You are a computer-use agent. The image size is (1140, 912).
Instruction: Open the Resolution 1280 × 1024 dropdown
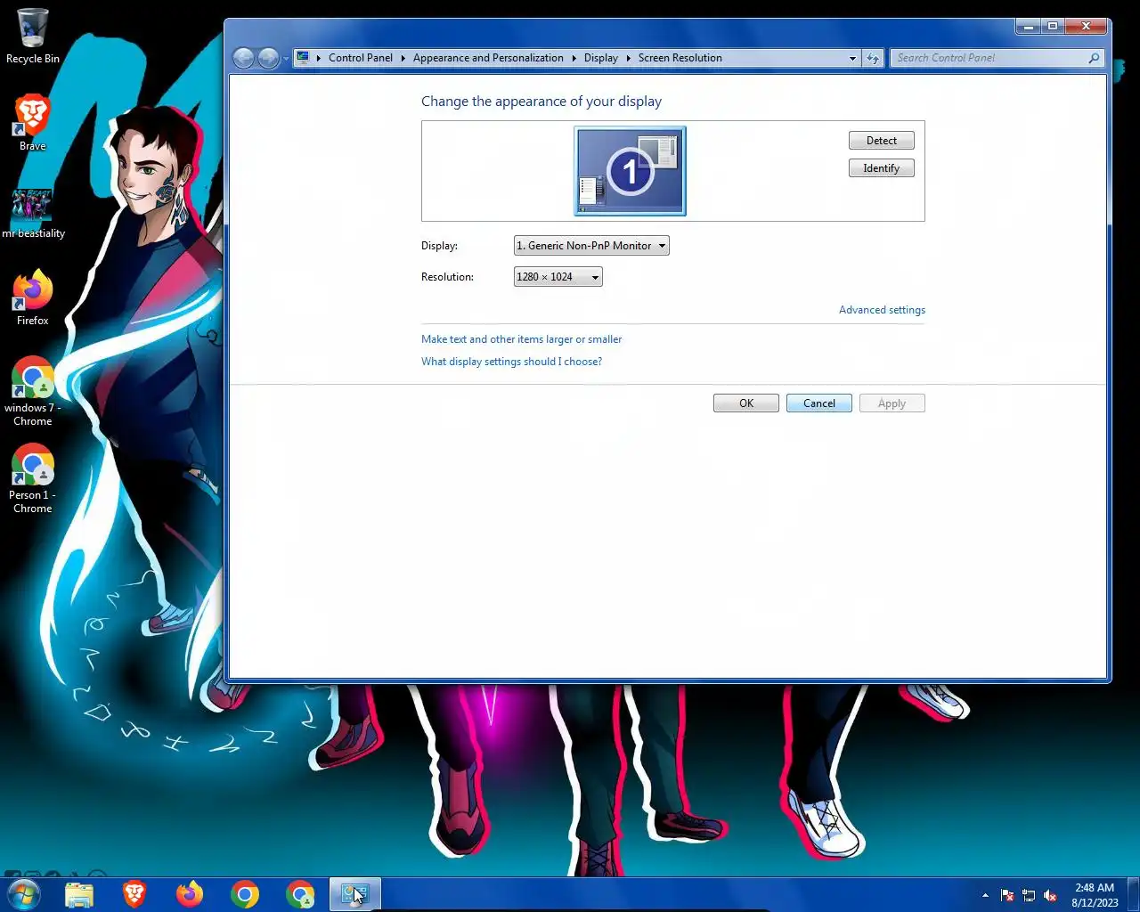pyautogui.click(x=558, y=277)
